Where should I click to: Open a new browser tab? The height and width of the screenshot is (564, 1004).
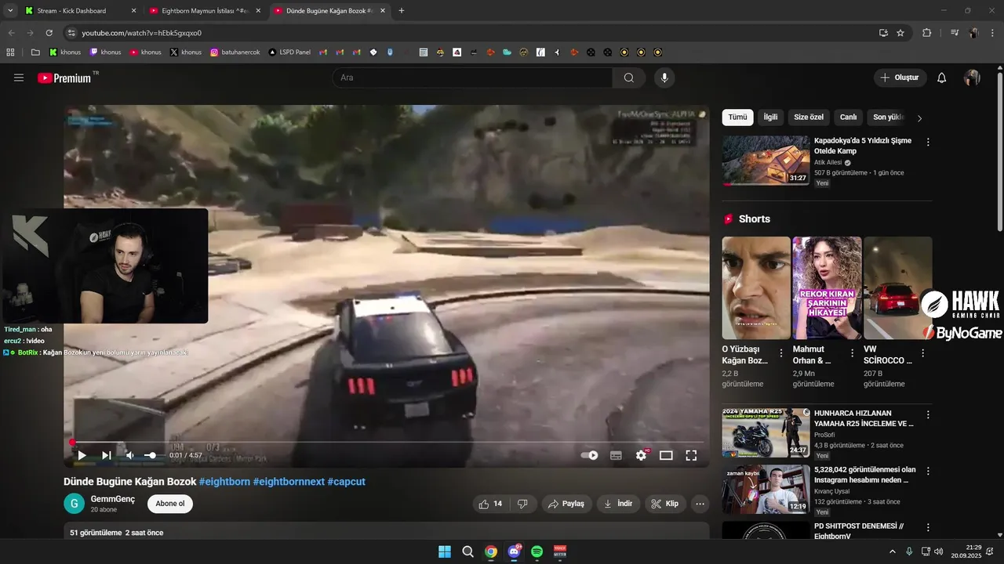coord(402,11)
